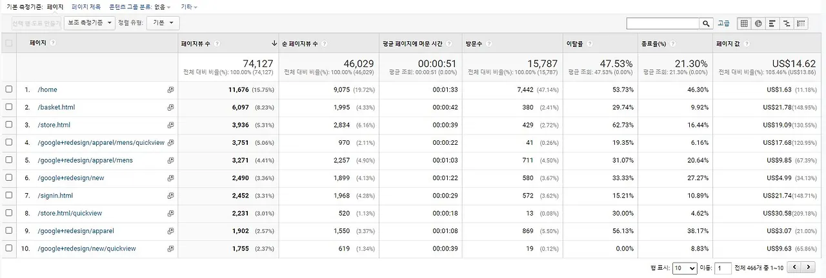Viewport: 826px width, 278px height.
Task: Open /store.html external link icon
Action: (x=170, y=125)
